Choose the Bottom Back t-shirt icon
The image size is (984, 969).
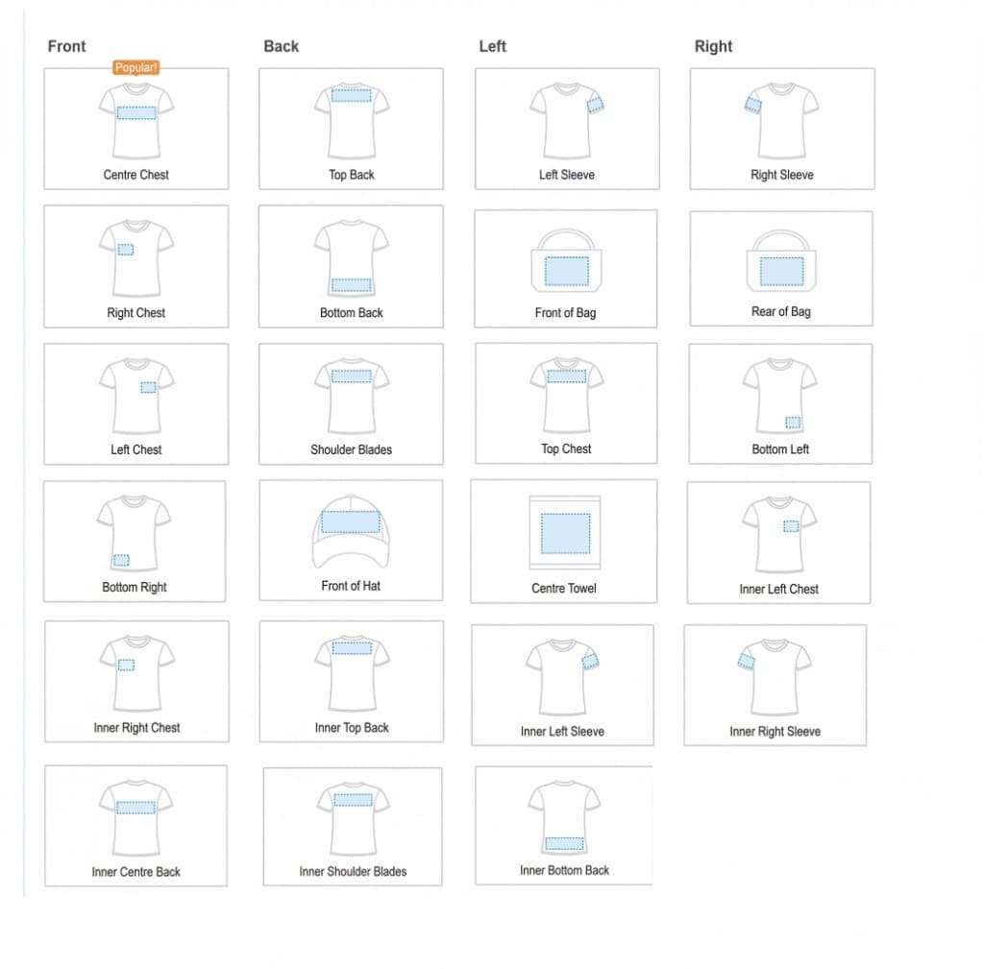(351, 258)
